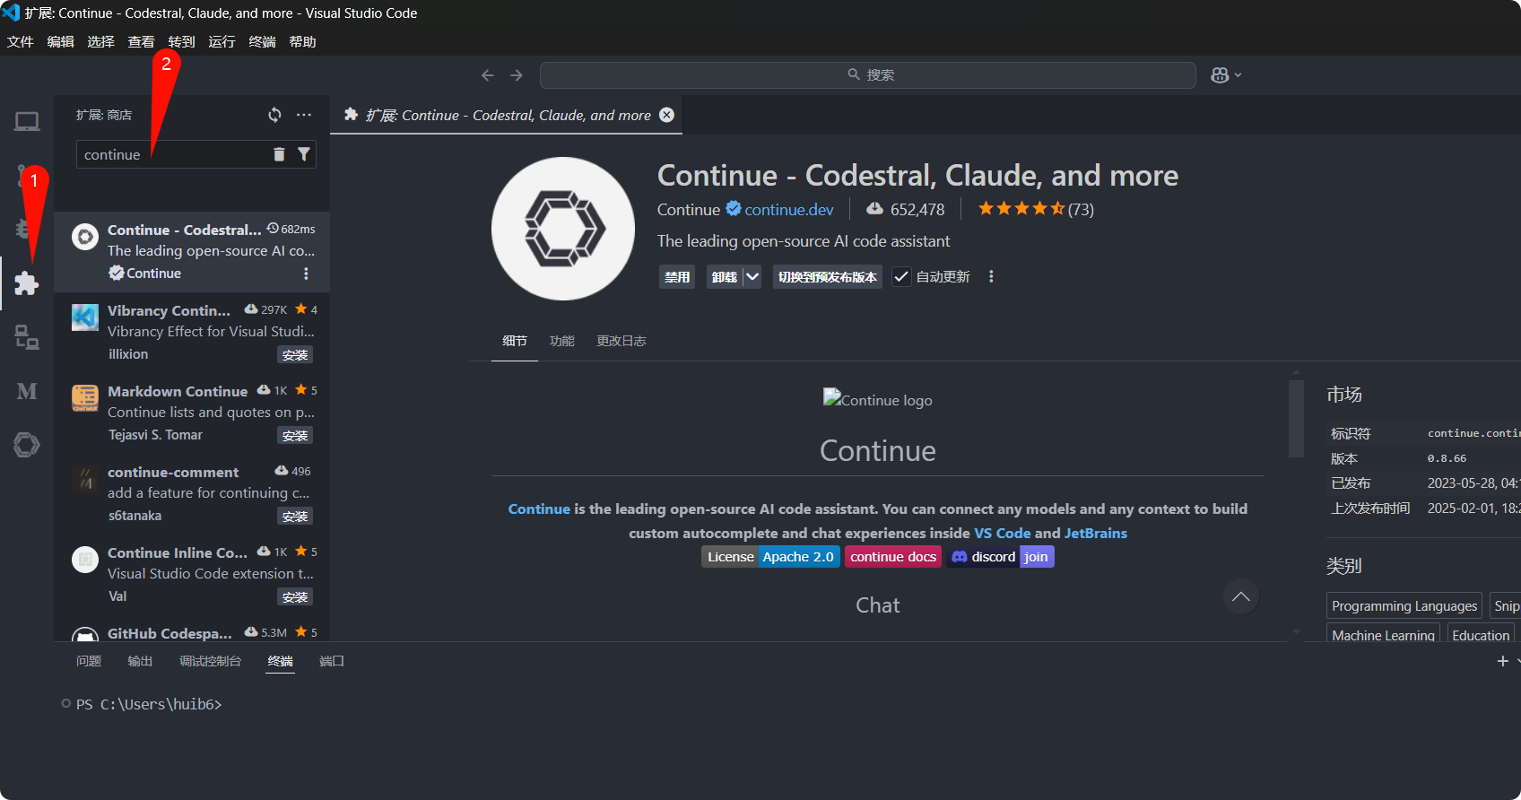Image resolution: width=1521 pixels, height=800 pixels.
Task: Click the top command center 搜索 box
Action: coord(868,75)
